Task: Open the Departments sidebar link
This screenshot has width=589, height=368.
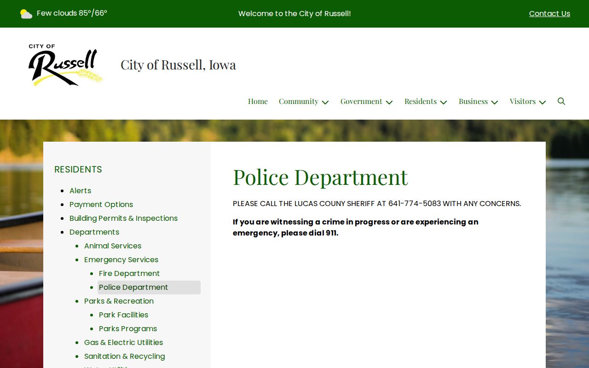Action: (x=94, y=232)
